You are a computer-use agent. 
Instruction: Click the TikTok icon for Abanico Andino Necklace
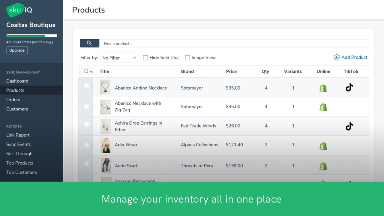click(x=349, y=87)
